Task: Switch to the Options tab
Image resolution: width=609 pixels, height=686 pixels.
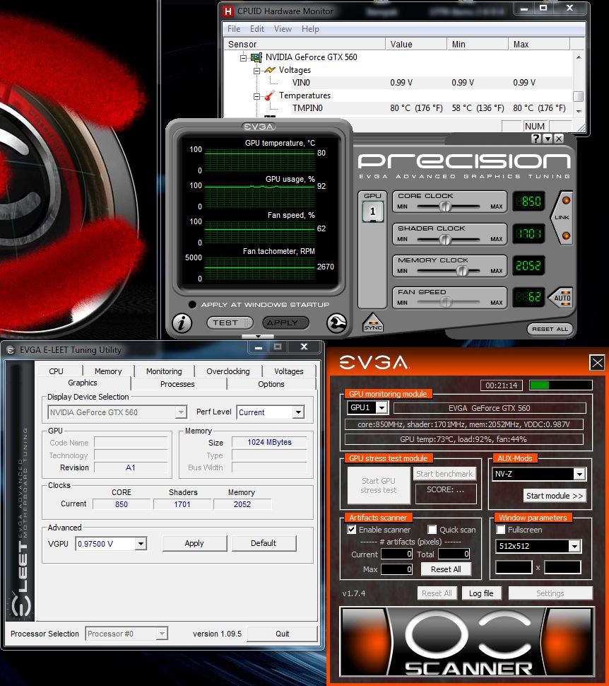Action: [x=271, y=384]
